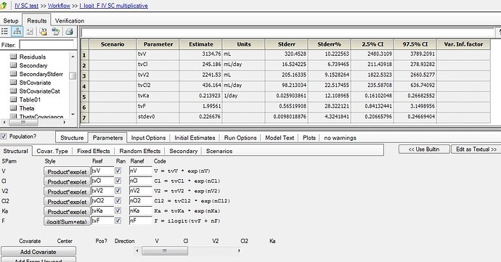Viewport: 501px width, 262px height.
Task: Select the Secondary sub-tab
Action: pos(184,151)
